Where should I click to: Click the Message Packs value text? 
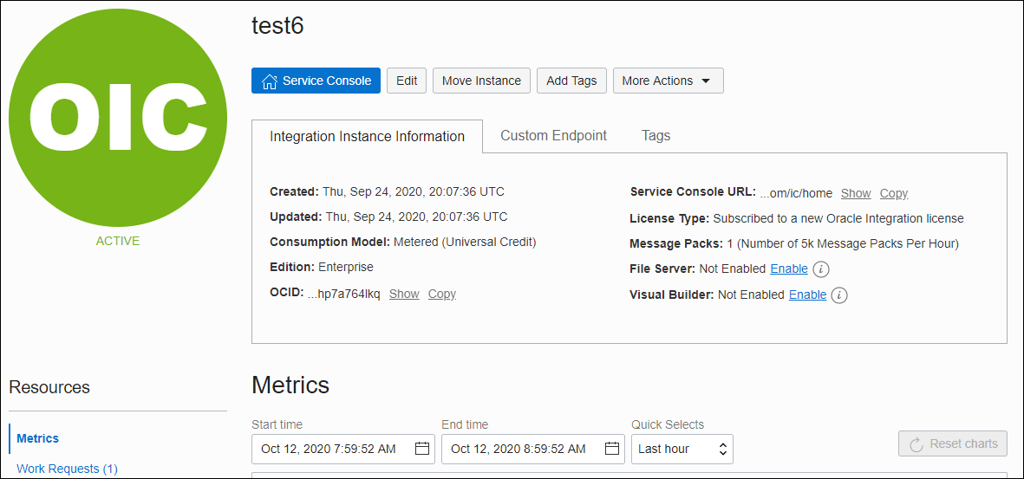coord(843,243)
